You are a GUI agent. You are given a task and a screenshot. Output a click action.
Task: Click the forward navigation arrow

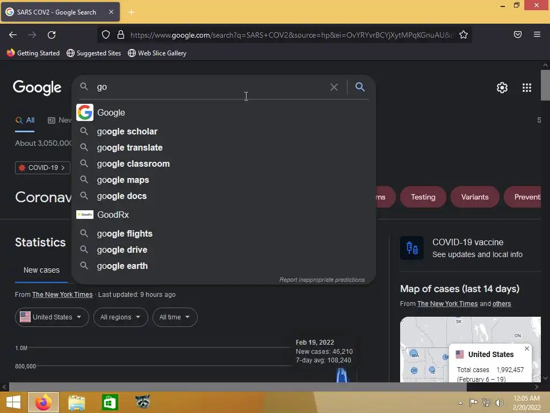point(32,35)
